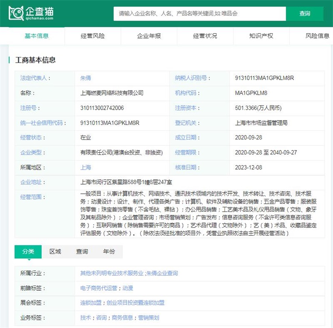Click the 核准日期 label link

point(186,168)
